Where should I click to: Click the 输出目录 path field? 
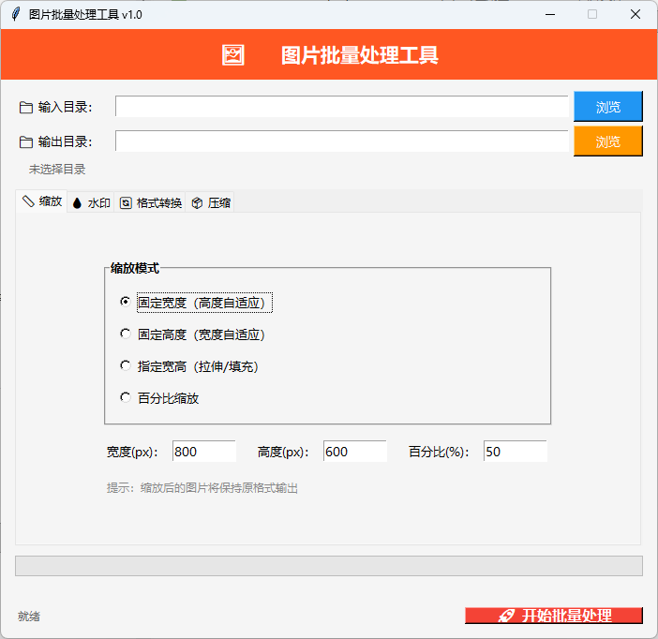click(342, 141)
